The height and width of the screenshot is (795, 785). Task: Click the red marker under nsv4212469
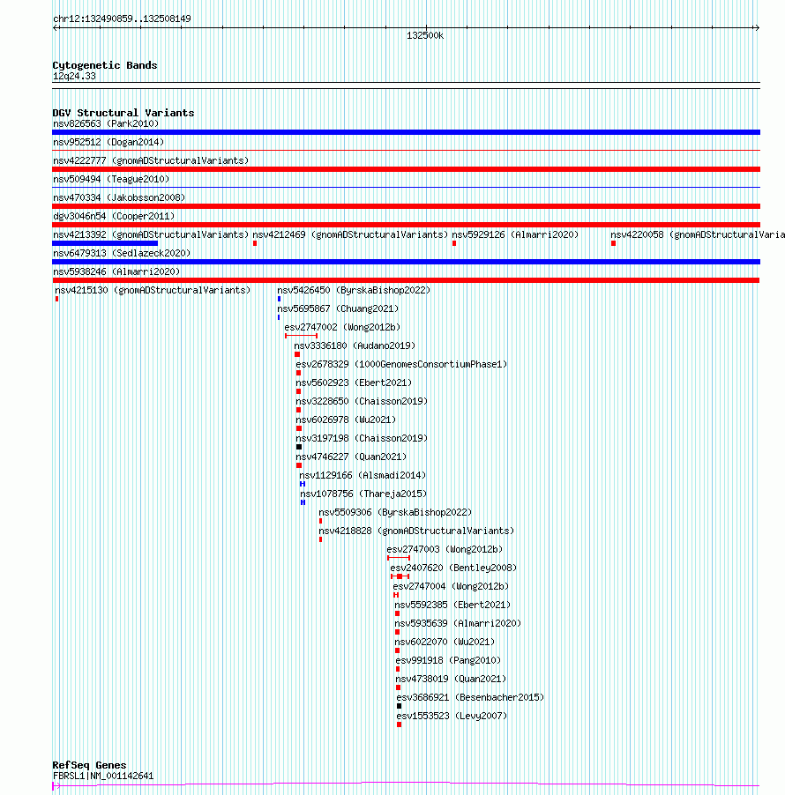255,243
